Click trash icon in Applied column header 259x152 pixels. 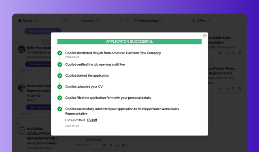126,21
